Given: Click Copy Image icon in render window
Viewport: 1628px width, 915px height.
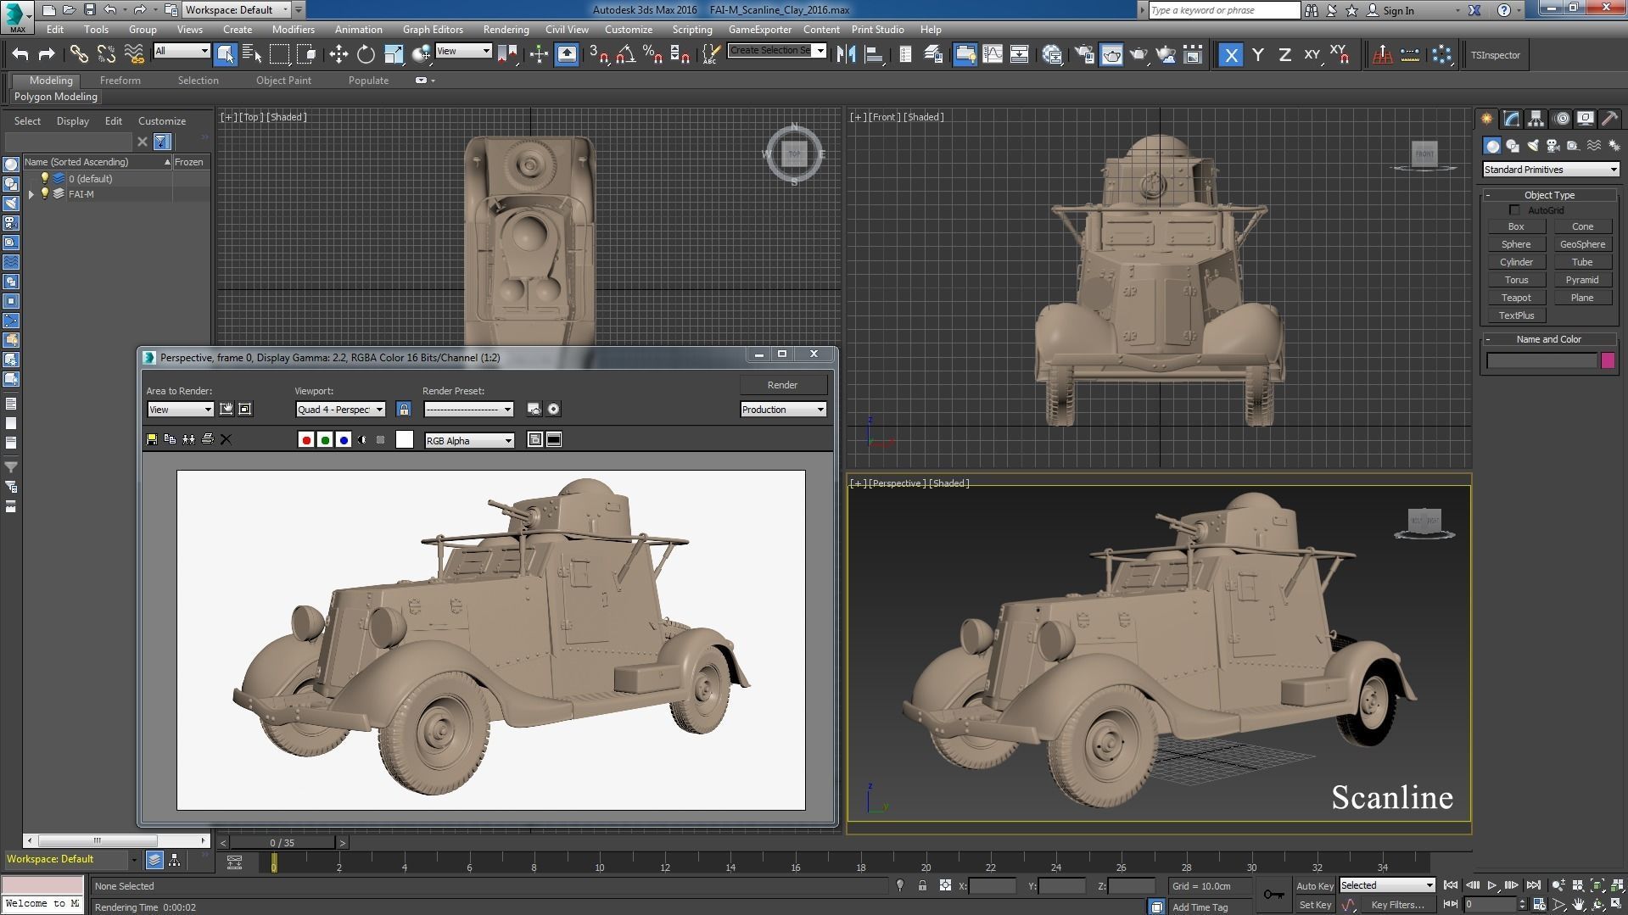Looking at the screenshot, I should coord(171,439).
